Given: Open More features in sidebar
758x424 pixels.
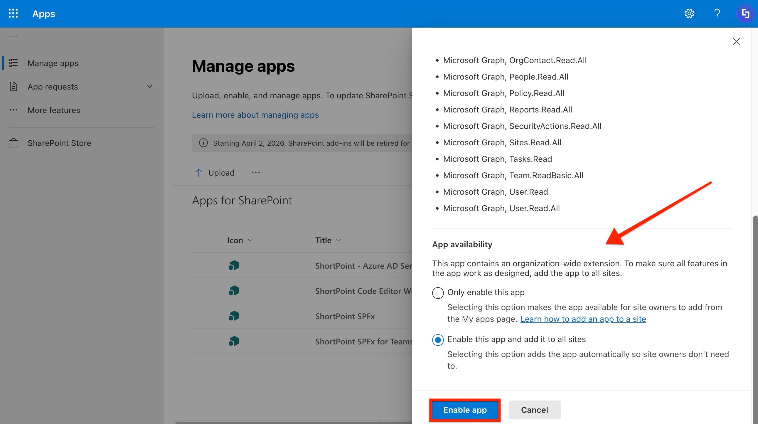Looking at the screenshot, I should 54,110.
